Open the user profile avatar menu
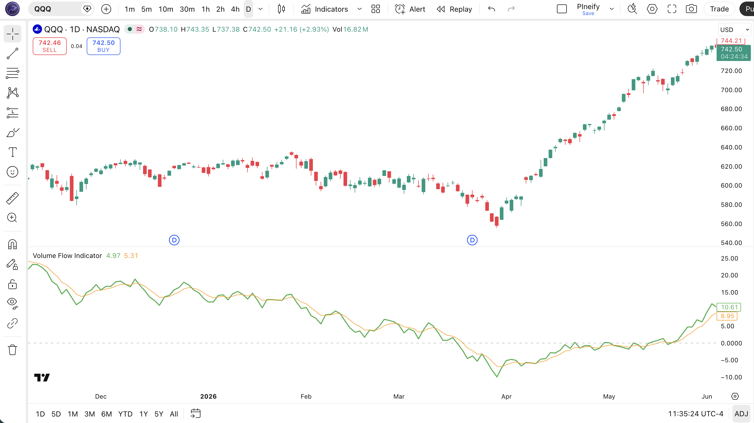 pos(12,9)
